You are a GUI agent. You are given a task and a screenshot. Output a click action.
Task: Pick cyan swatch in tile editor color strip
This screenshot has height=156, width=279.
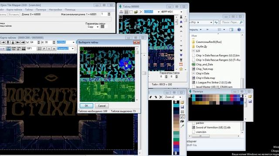click(x=176, y=105)
